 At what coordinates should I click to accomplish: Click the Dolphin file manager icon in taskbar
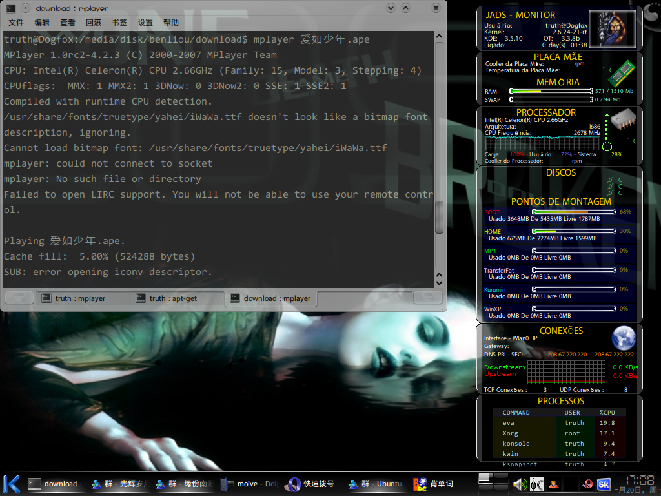[227, 484]
